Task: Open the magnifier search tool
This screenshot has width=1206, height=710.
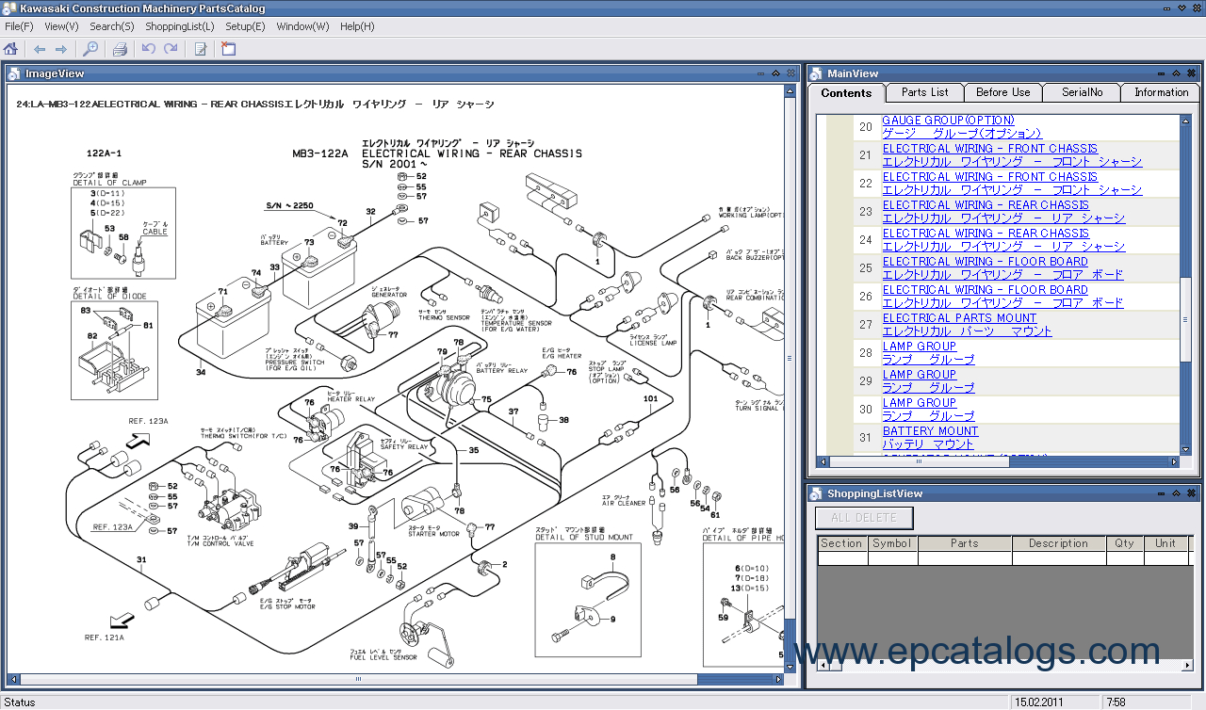Action: pyautogui.click(x=90, y=49)
